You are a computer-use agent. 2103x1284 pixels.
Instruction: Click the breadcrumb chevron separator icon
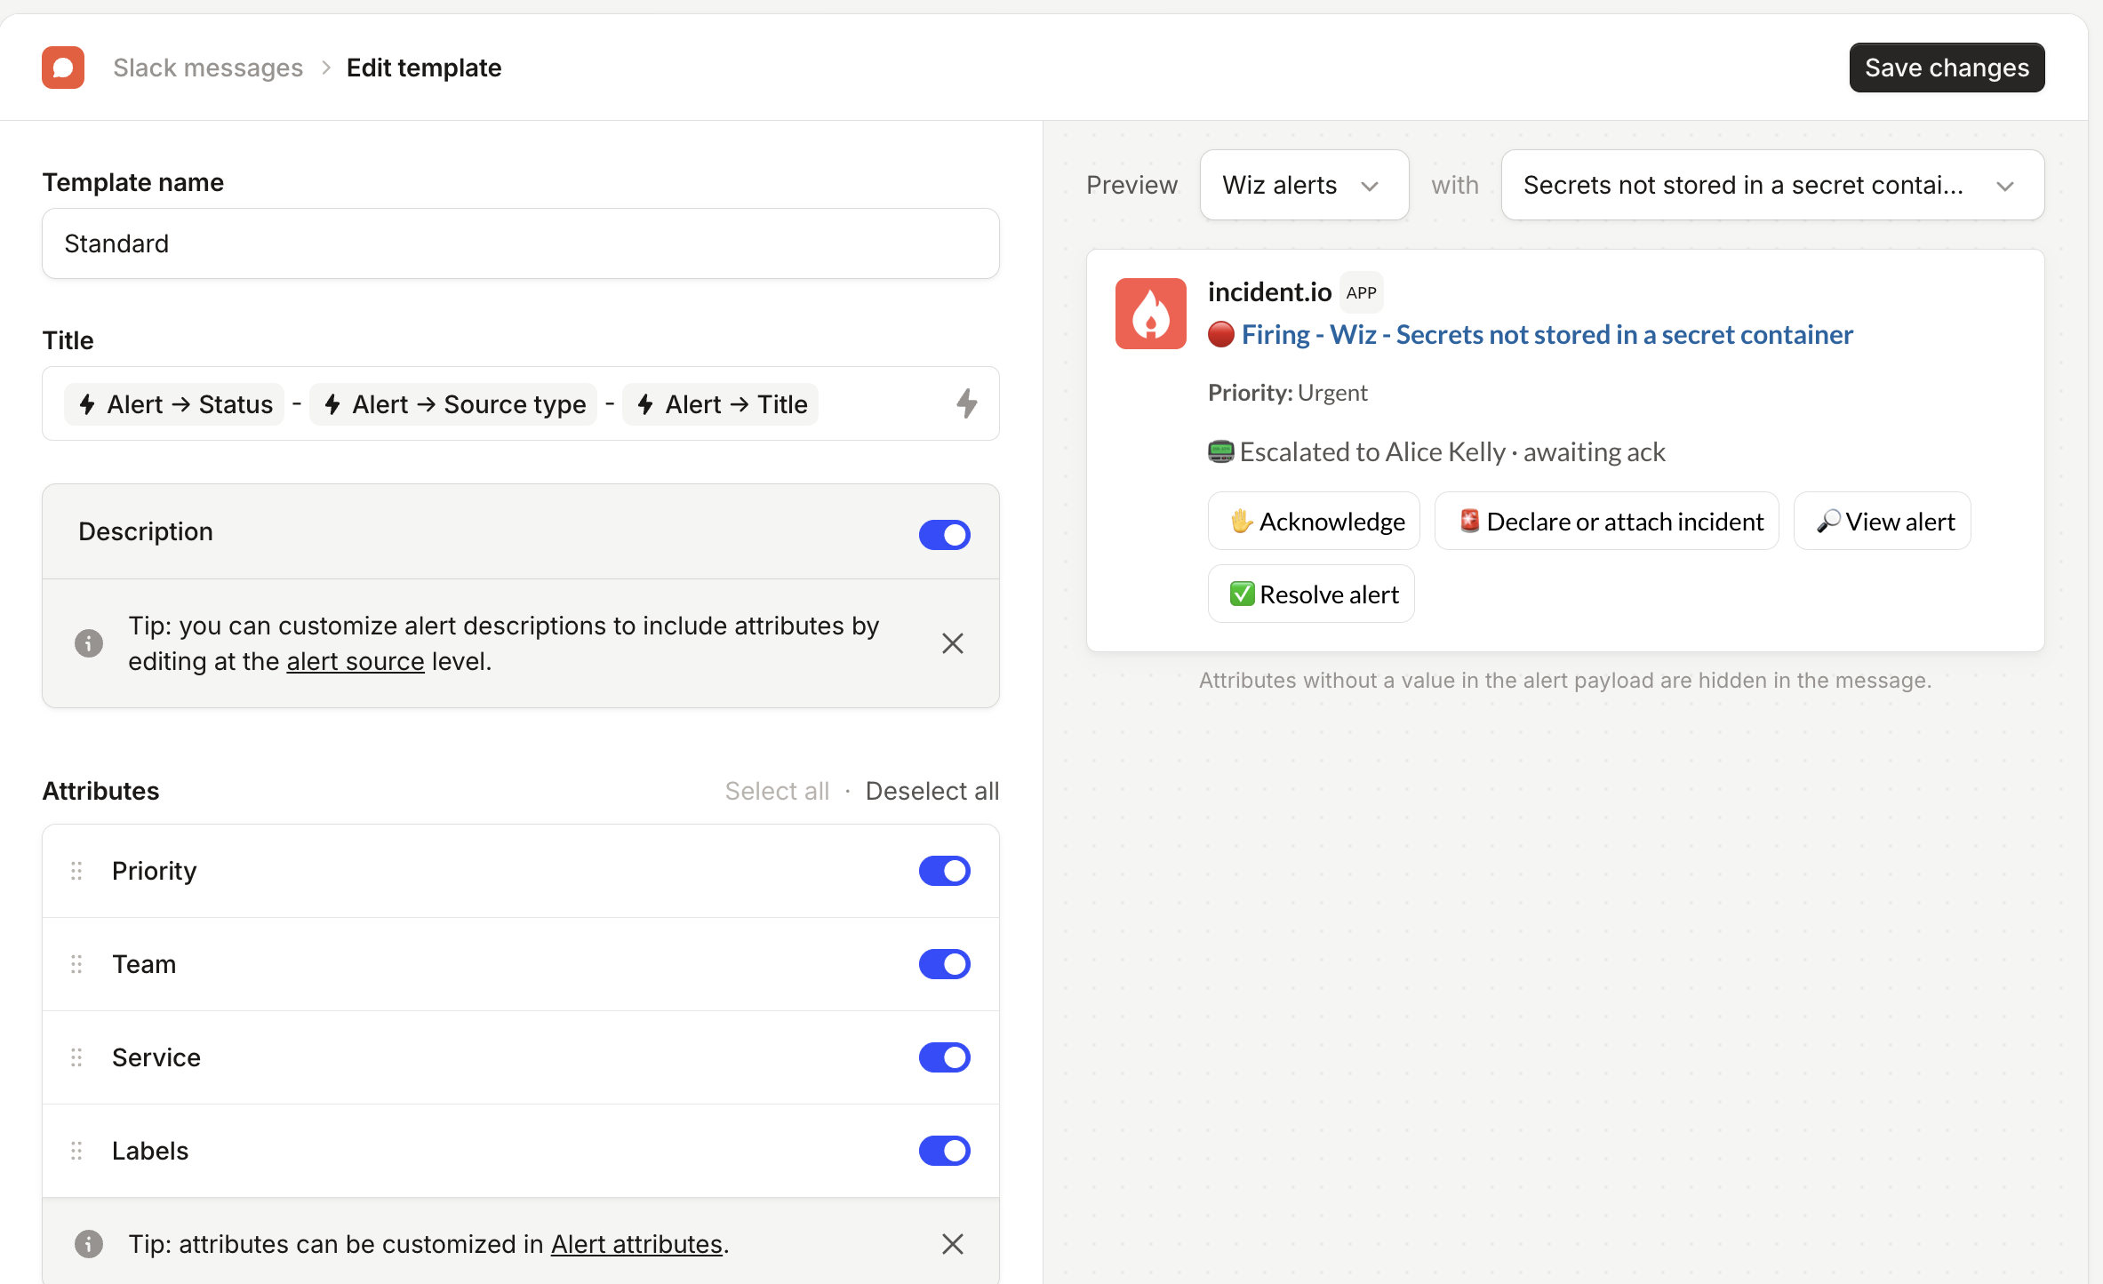pos(326,68)
